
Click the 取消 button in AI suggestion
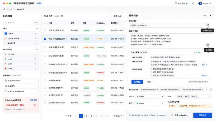[x=149, y=82]
